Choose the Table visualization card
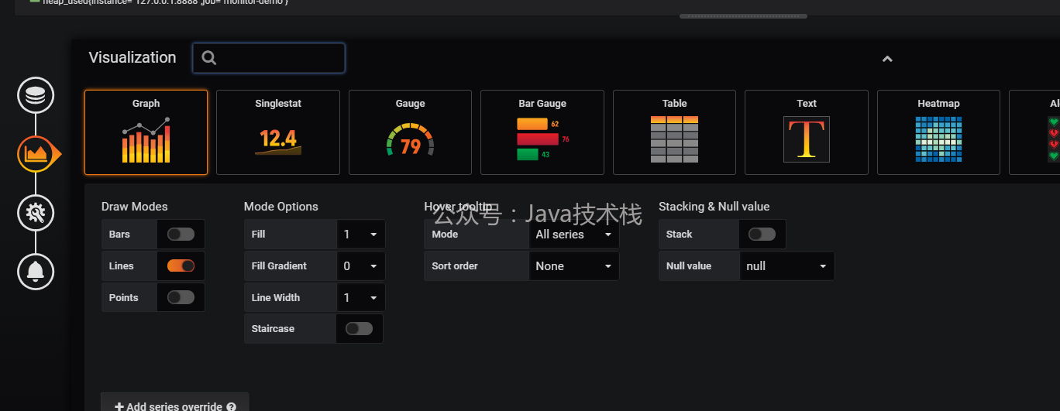Screen dimensions: 1060x411 pyautogui.click(x=674, y=132)
